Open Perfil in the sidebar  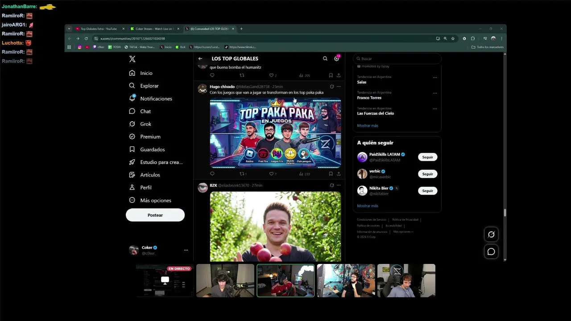(x=140, y=188)
